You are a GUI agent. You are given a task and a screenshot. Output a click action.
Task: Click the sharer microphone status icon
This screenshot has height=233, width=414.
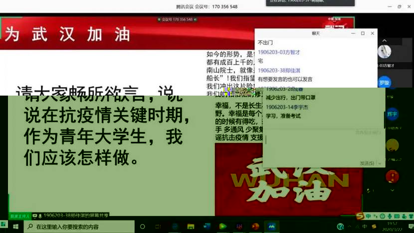click(x=40, y=216)
